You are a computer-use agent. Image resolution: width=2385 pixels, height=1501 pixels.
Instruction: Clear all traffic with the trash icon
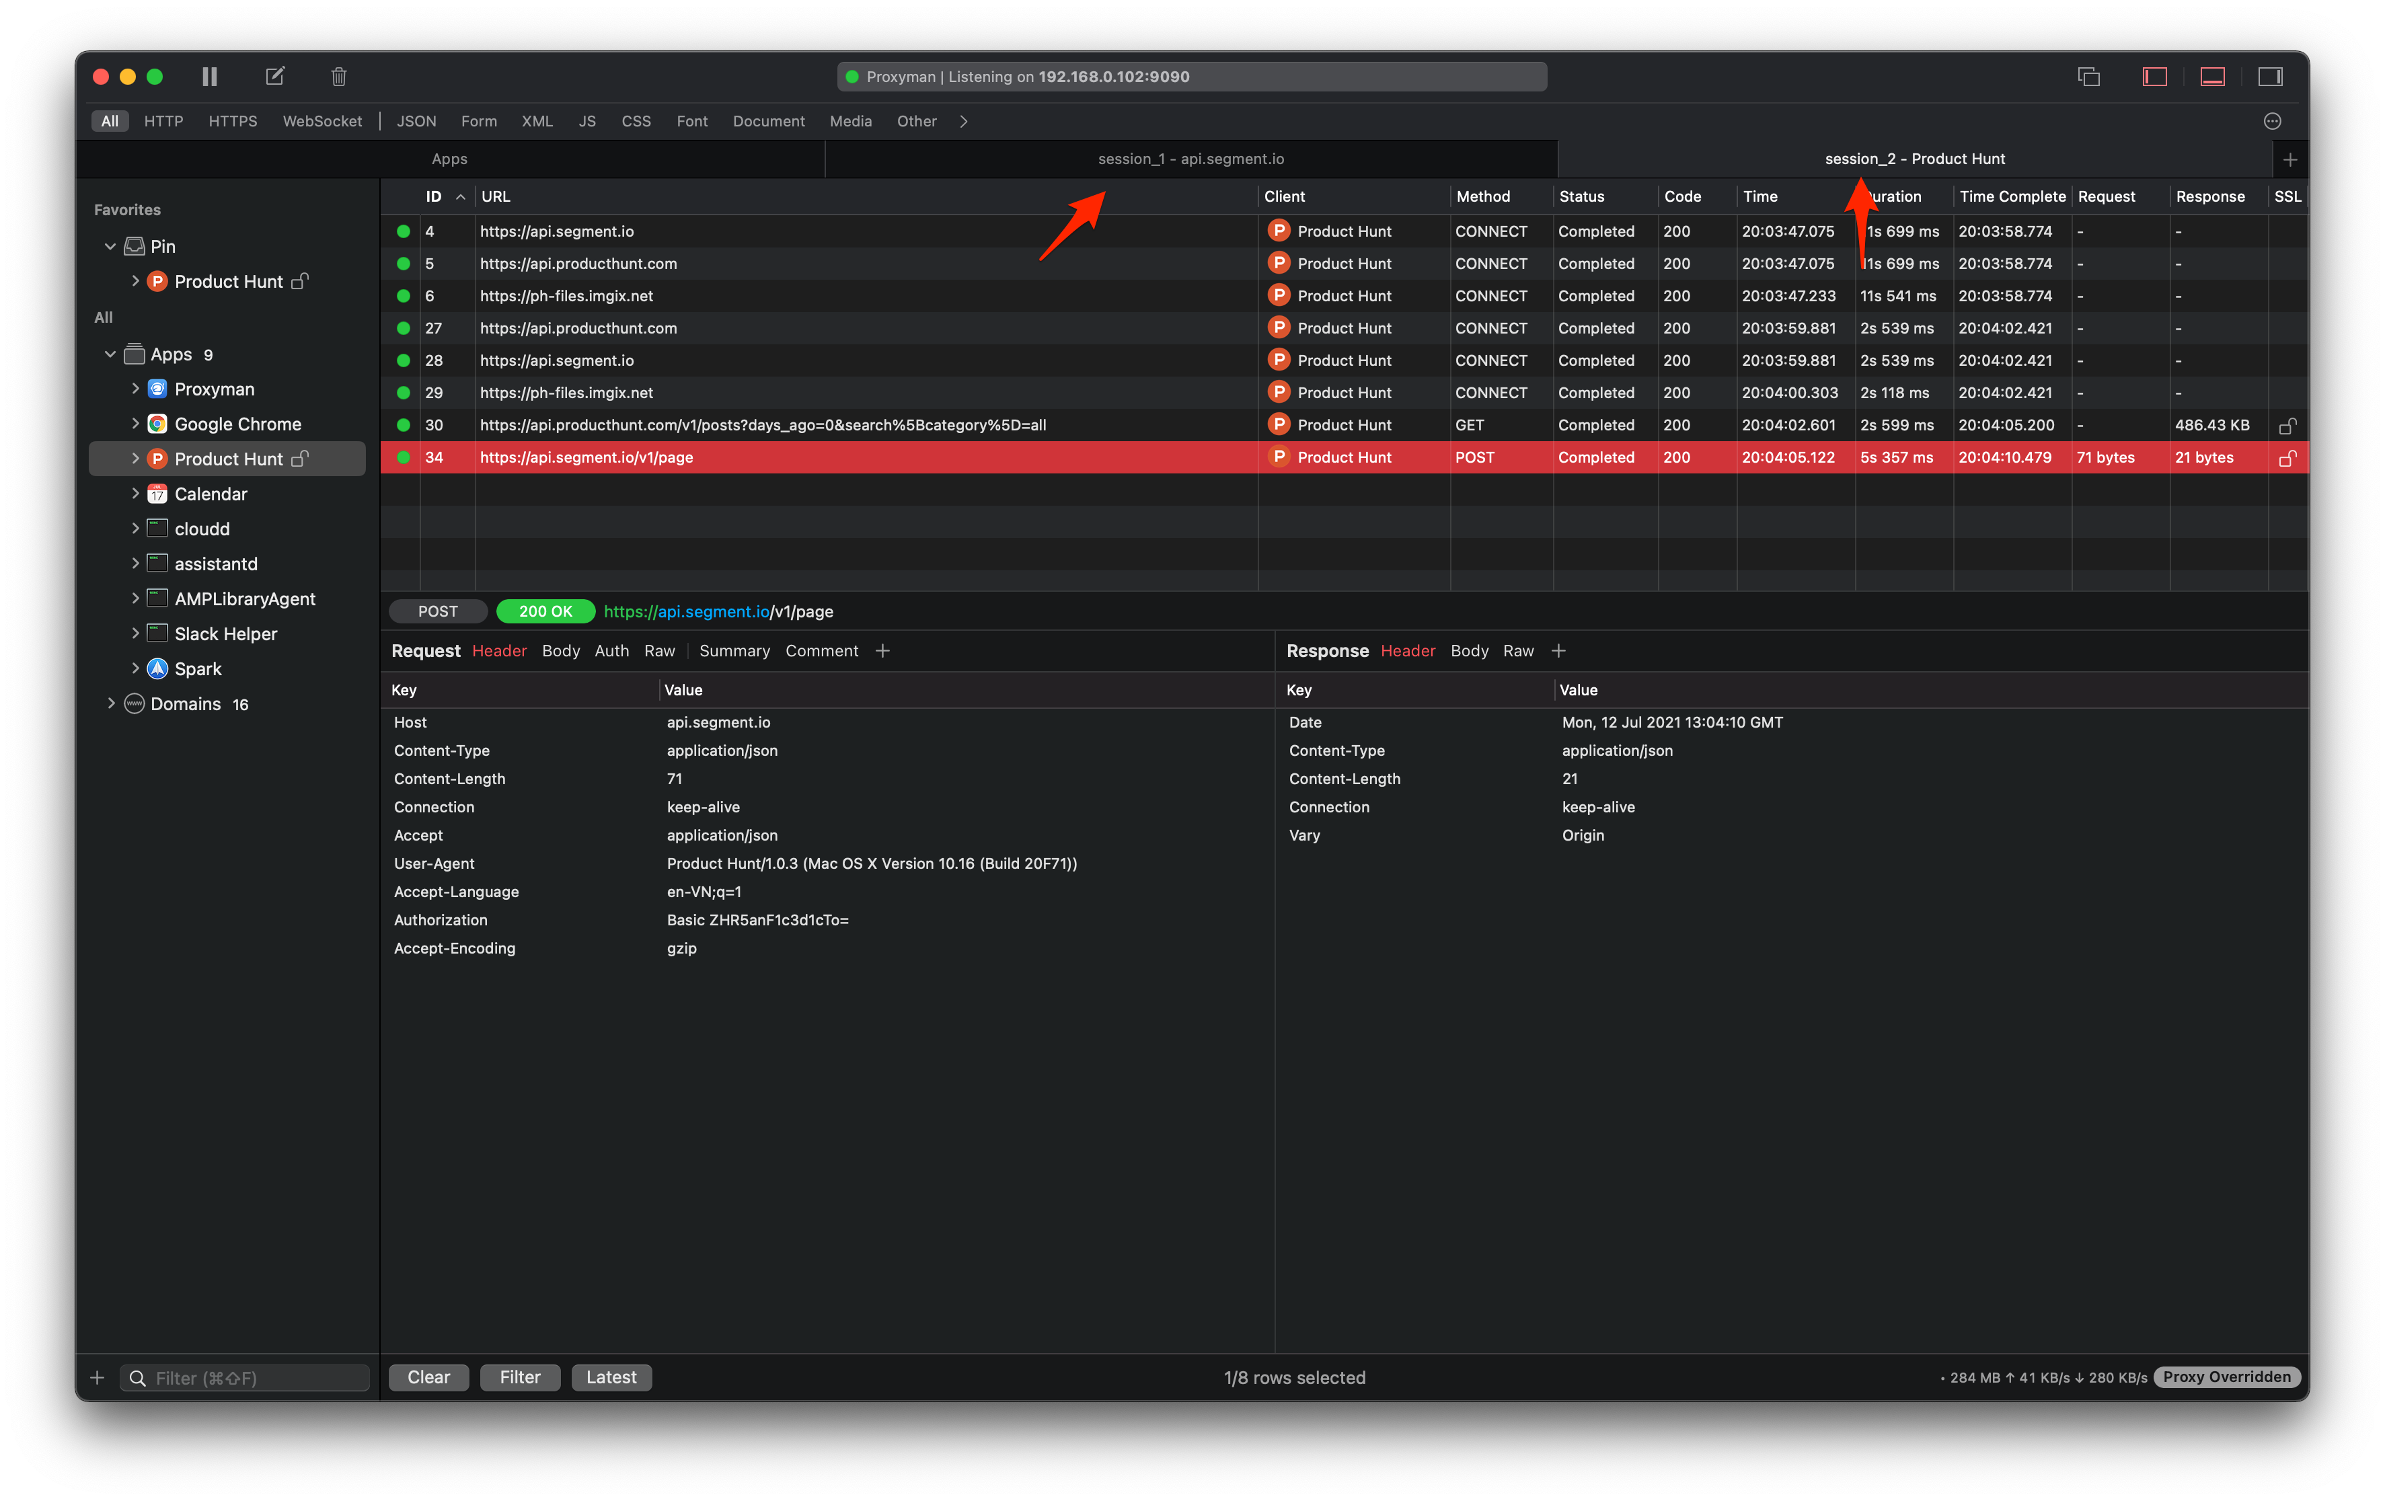coord(338,76)
